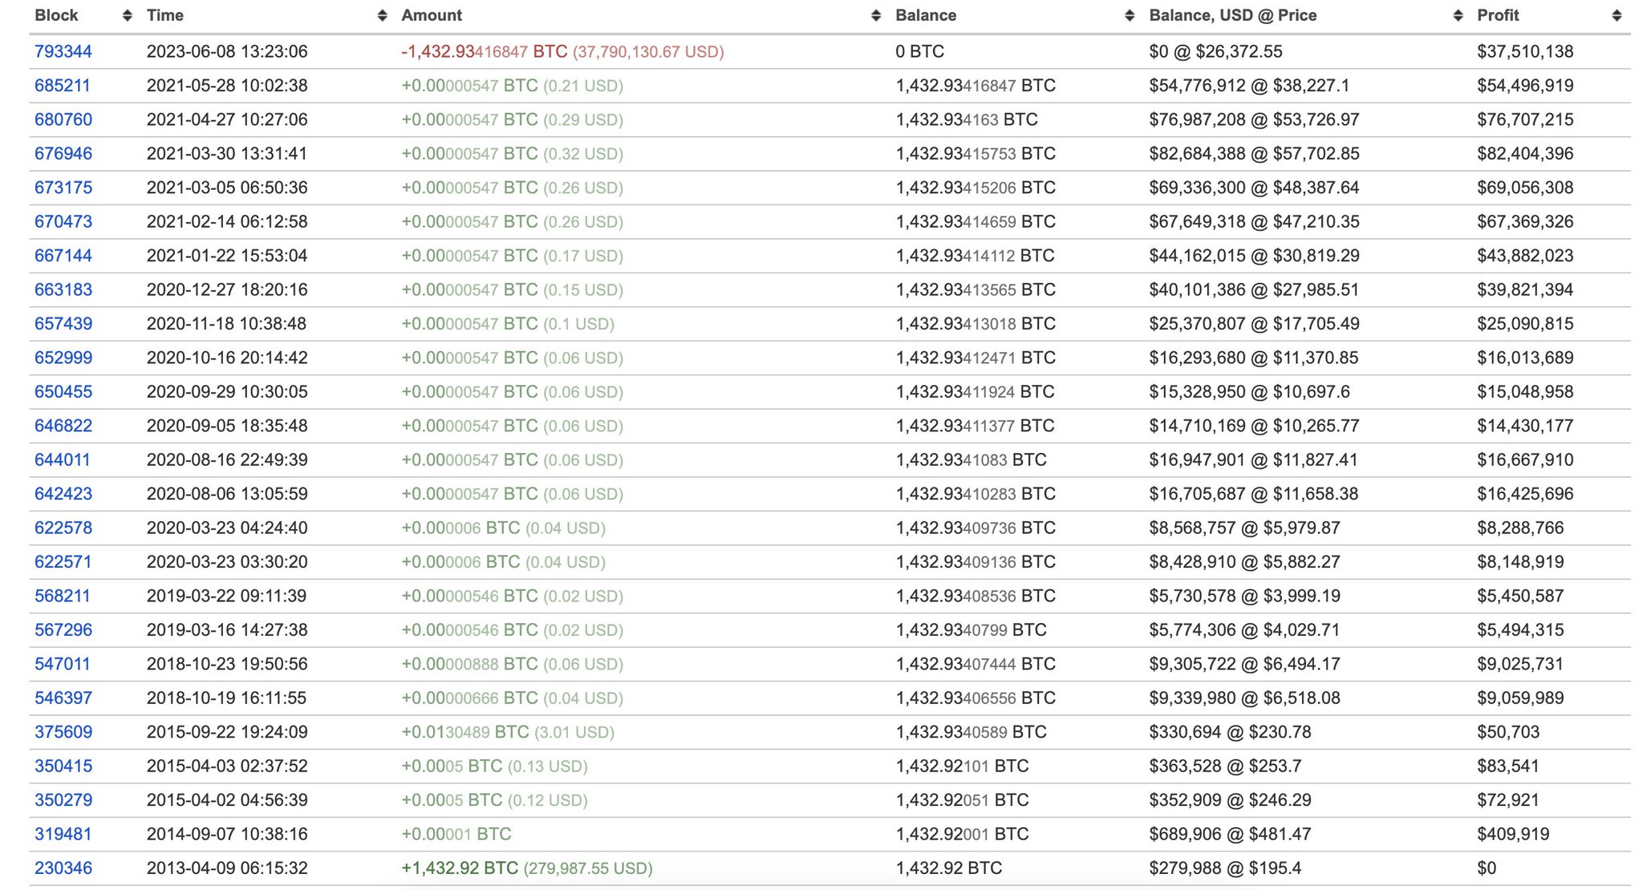Image resolution: width=1643 pixels, height=890 pixels.
Task: Open block 375609 link
Action: coord(63,733)
